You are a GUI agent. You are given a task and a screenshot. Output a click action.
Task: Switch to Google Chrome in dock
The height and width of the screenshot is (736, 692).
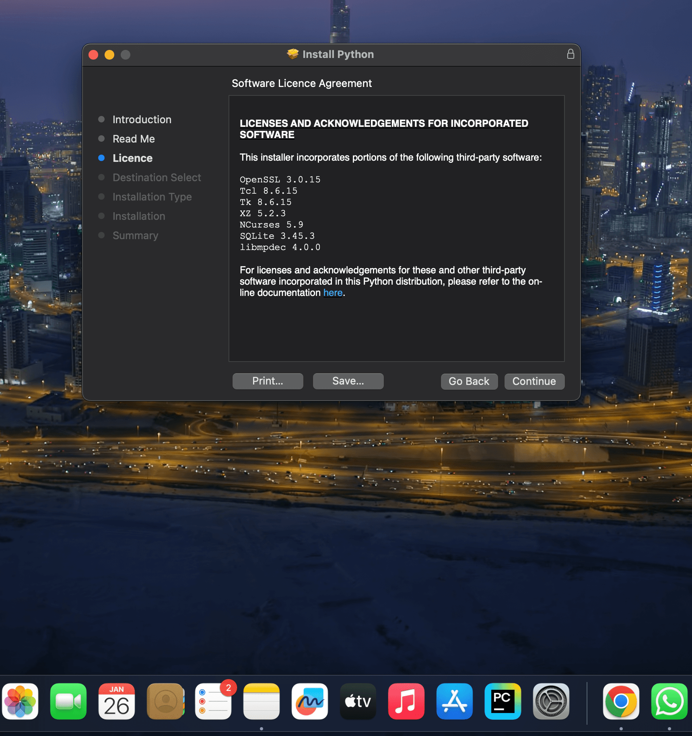(x=621, y=701)
